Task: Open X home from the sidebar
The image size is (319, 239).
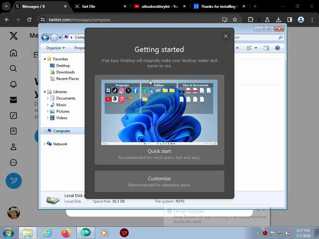Action: (x=13, y=53)
